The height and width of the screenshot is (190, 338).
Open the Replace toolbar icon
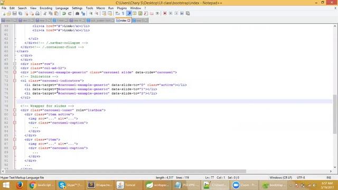83,13
